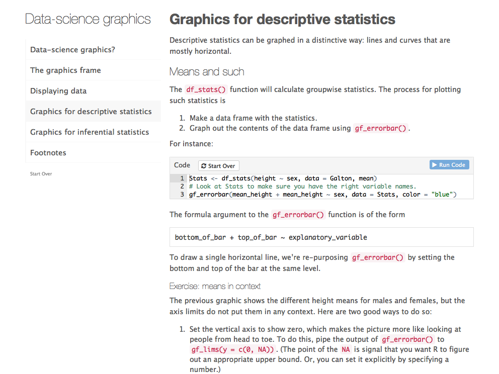Screen dimensions: 499x374
Task: Click the "Data-science graphics" tutorial title
Action: coord(88,20)
